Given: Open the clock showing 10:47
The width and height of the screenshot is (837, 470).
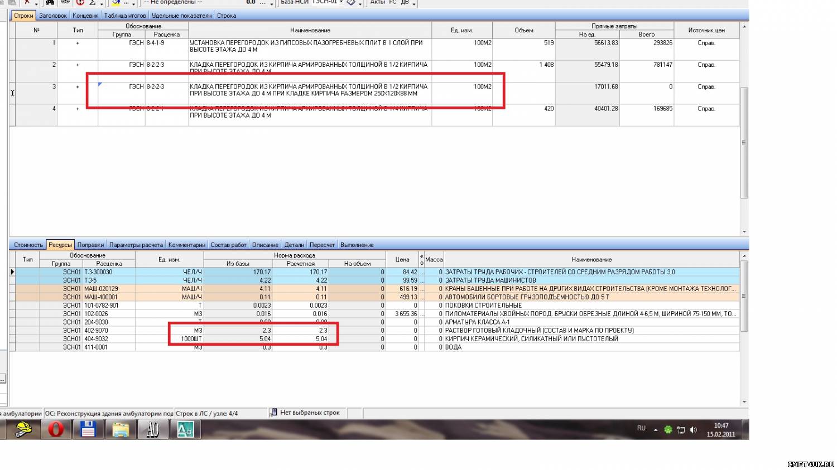Looking at the screenshot, I should pyautogui.click(x=721, y=430).
